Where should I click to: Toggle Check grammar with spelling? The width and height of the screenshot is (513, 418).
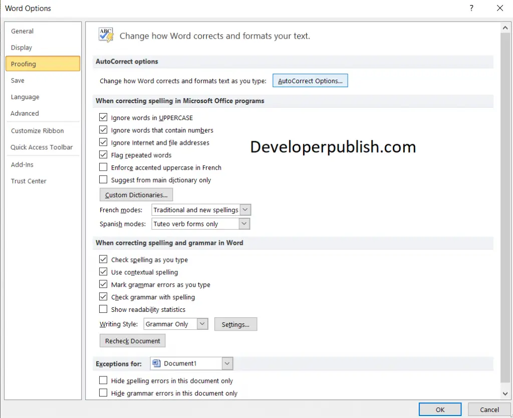[x=103, y=296]
